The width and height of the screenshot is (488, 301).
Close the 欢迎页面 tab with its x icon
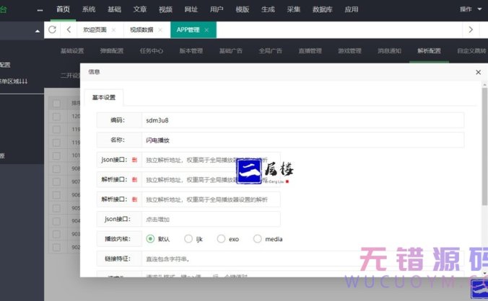[x=113, y=30]
